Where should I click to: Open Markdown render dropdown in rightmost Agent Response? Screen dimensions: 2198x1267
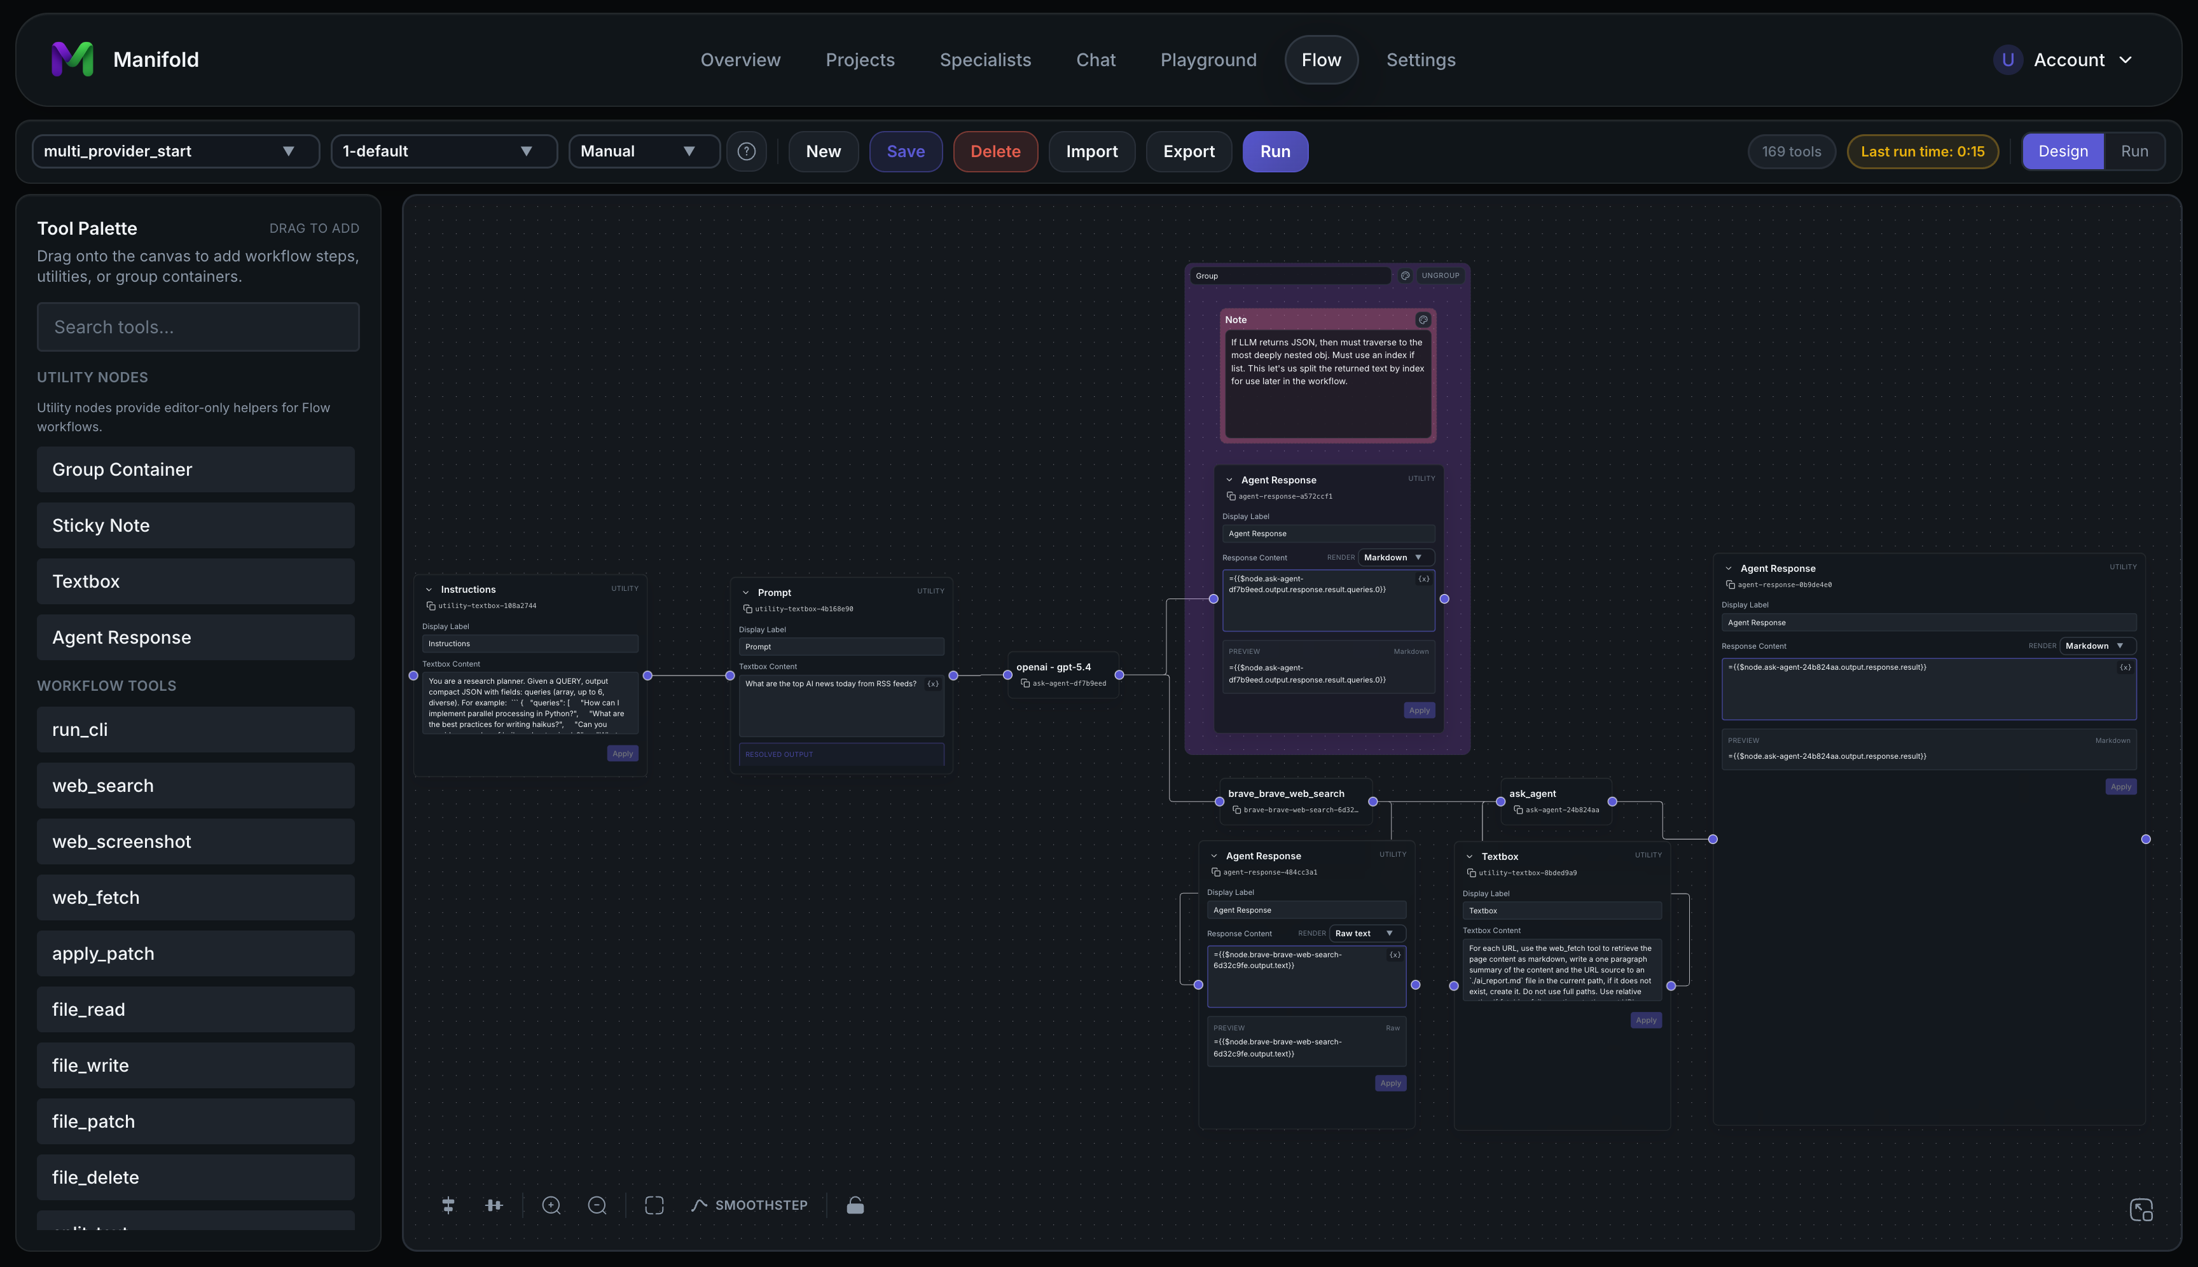pyautogui.click(x=2097, y=646)
